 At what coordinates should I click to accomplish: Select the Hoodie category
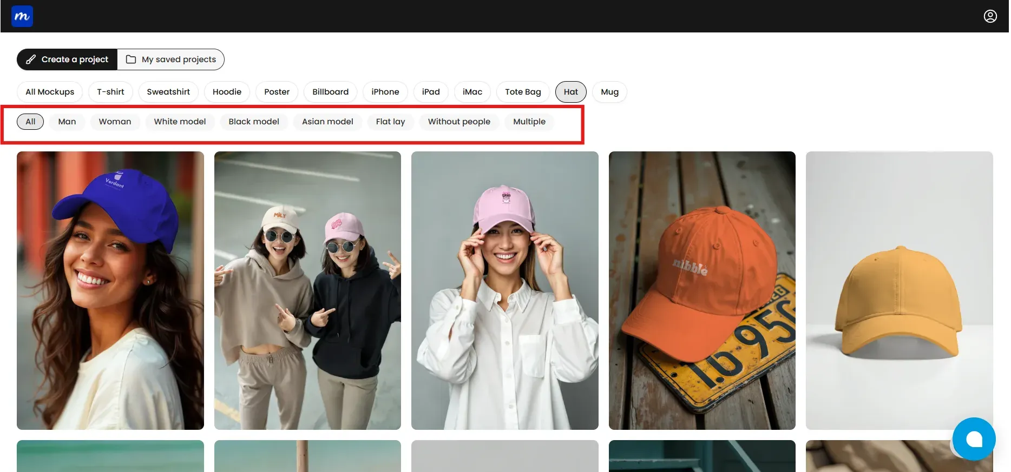pyautogui.click(x=227, y=92)
